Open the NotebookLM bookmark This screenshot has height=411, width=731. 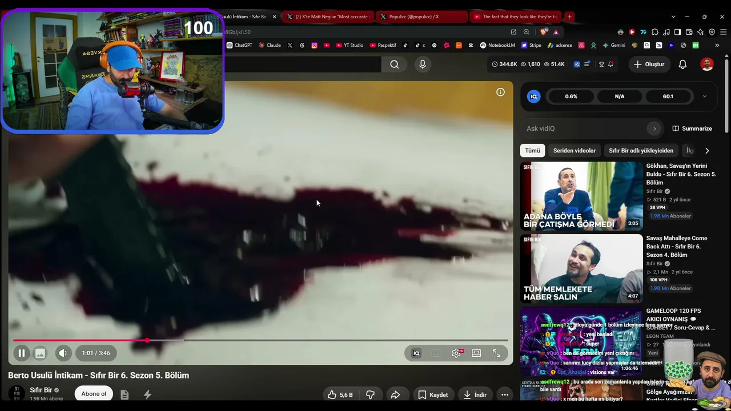497,45
